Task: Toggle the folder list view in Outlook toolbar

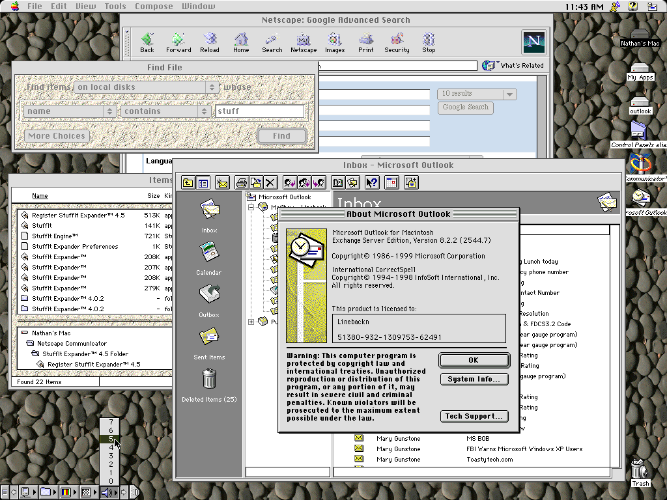Action: [x=203, y=183]
